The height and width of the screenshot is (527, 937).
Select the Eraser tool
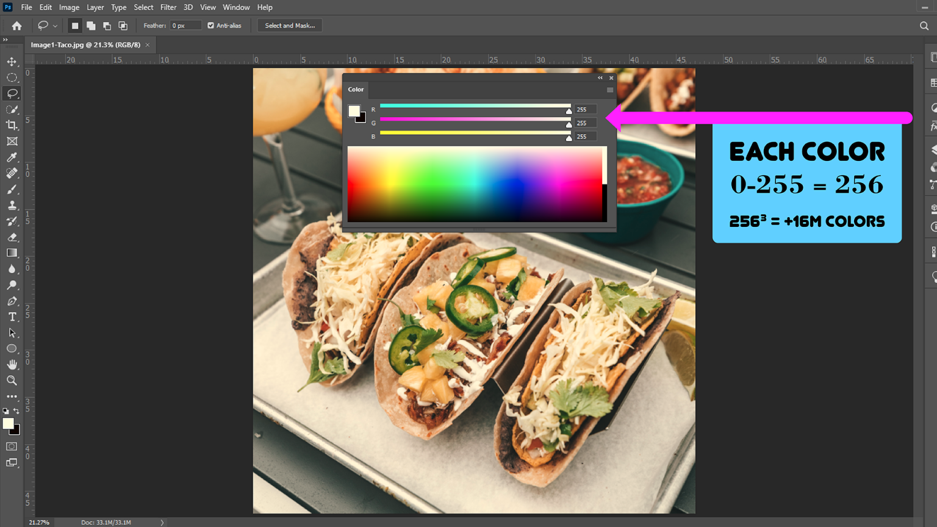click(12, 237)
